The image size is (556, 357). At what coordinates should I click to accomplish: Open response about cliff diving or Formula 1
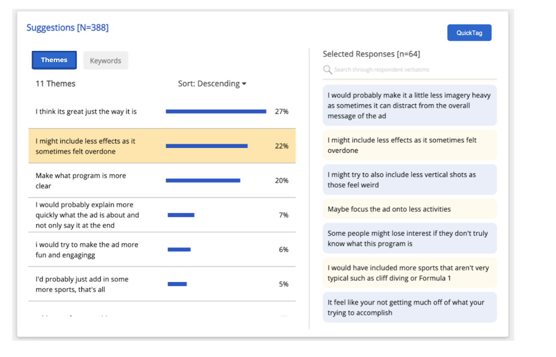409,273
